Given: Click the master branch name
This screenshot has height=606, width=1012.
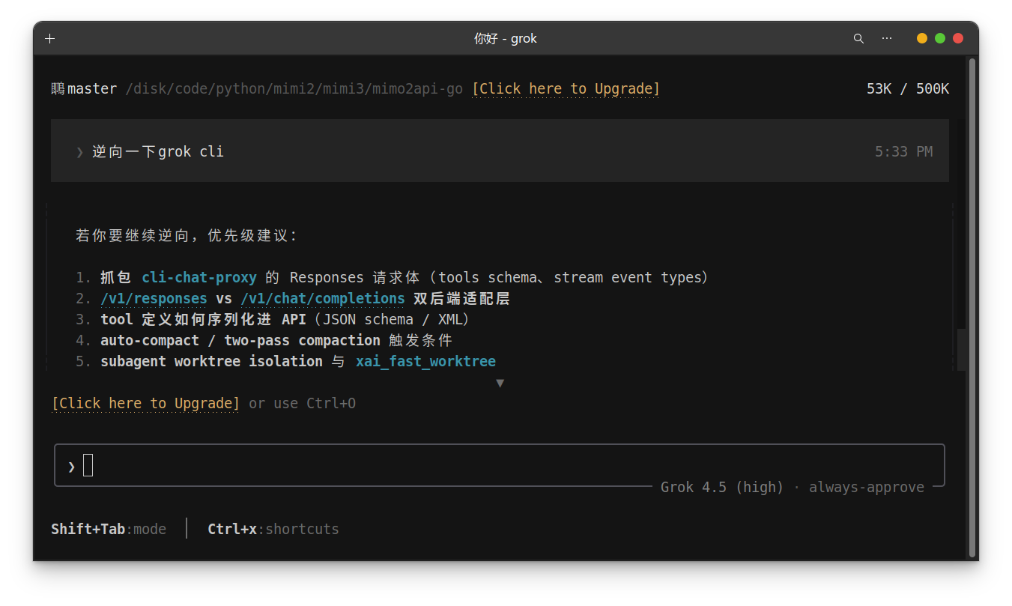Looking at the screenshot, I should click(x=92, y=89).
